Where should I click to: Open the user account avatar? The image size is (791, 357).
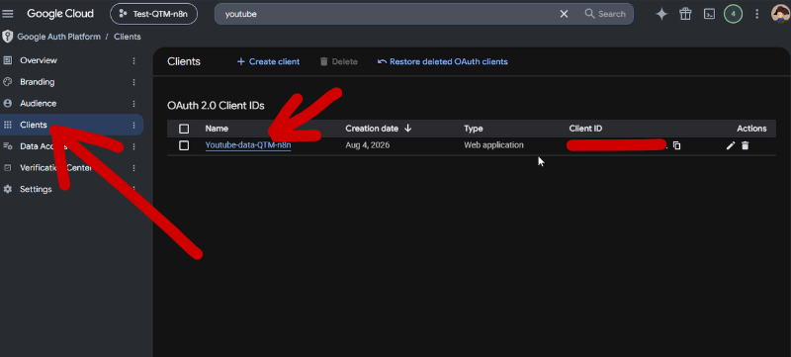pos(780,14)
